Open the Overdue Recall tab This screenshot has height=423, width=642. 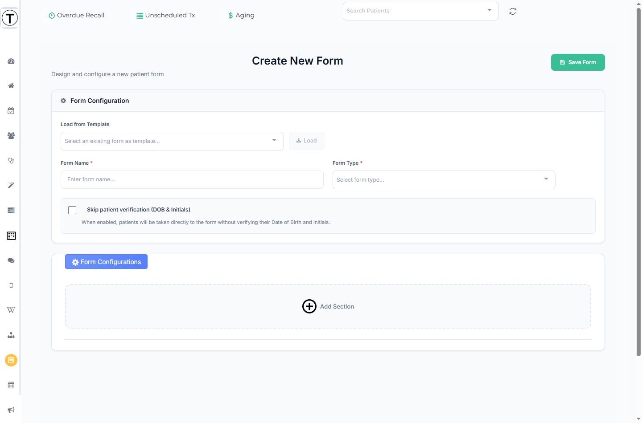pyautogui.click(x=77, y=15)
